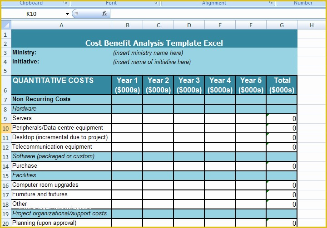This screenshot has height=228, width=327.
Task: Select row 10 header
Action: [5, 128]
